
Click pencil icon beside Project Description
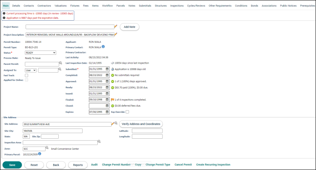point(116,34)
